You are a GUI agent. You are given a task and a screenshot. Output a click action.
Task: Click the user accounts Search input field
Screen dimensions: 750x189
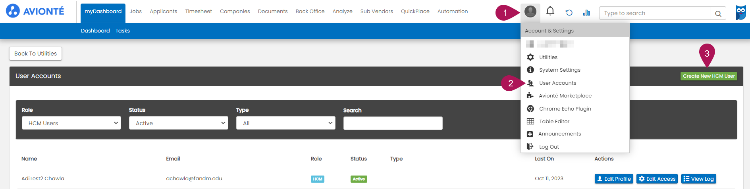tap(393, 123)
